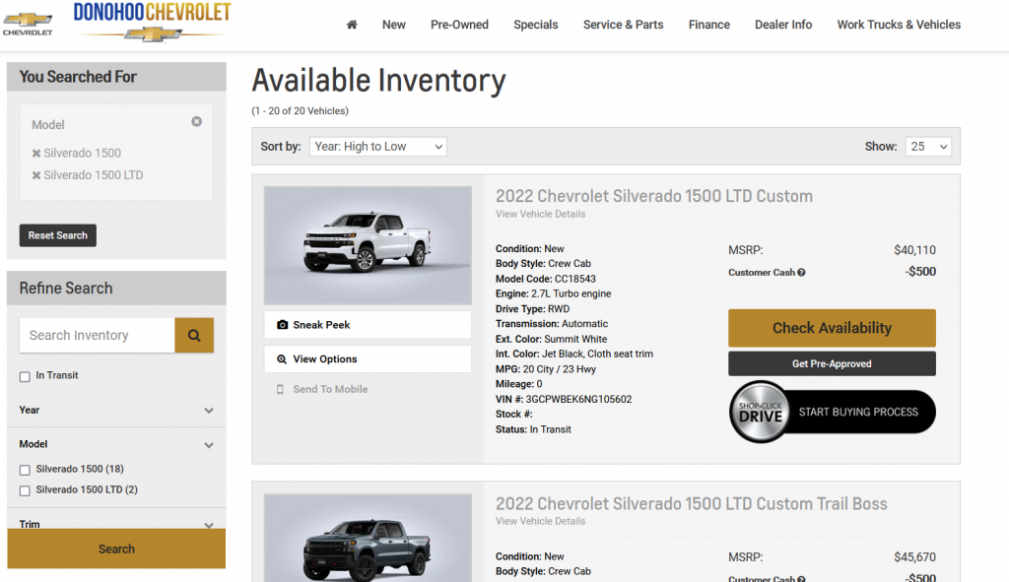Open Service & Parts menu
This screenshot has height=582, width=1009.
click(x=623, y=25)
